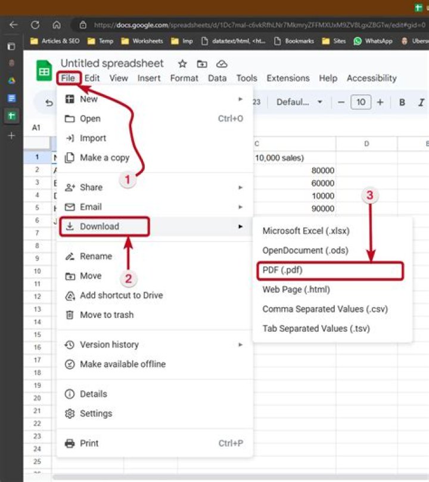Download as Web Page (.html)
429x482 pixels.
(x=332, y=289)
